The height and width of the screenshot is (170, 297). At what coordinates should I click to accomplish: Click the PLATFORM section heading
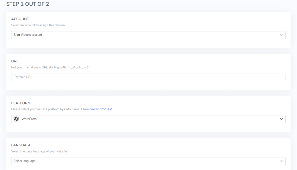[x=21, y=103]
